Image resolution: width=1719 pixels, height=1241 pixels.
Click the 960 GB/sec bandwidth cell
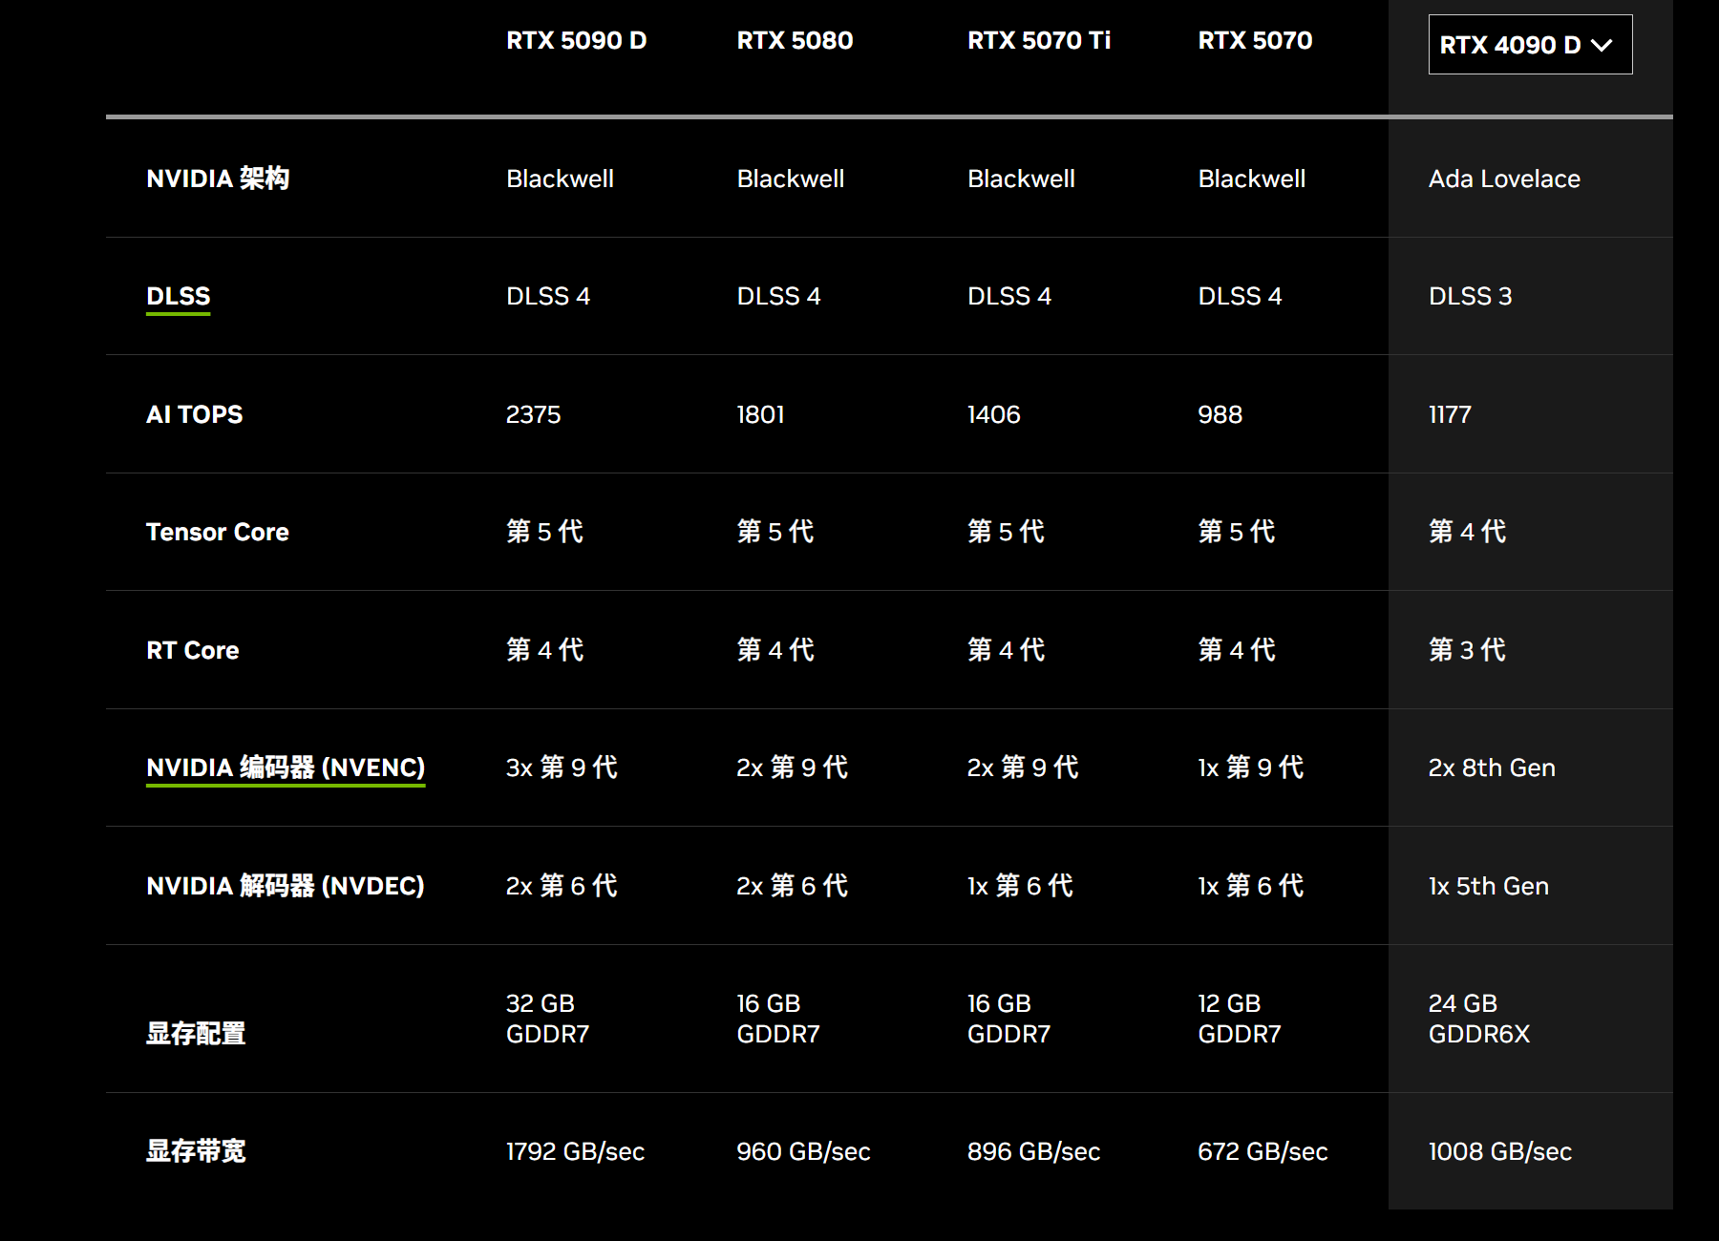[x=803, y=1151]
